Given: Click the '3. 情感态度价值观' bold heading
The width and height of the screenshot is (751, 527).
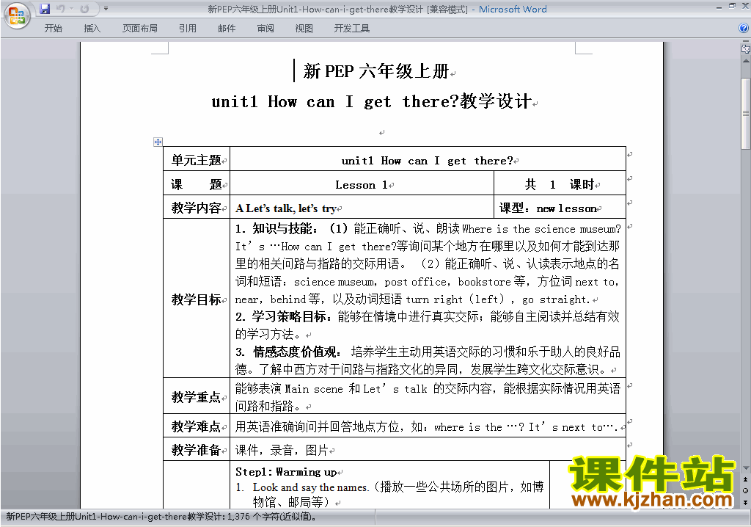Looking at the screenshot, I should [x=287, y=352].
